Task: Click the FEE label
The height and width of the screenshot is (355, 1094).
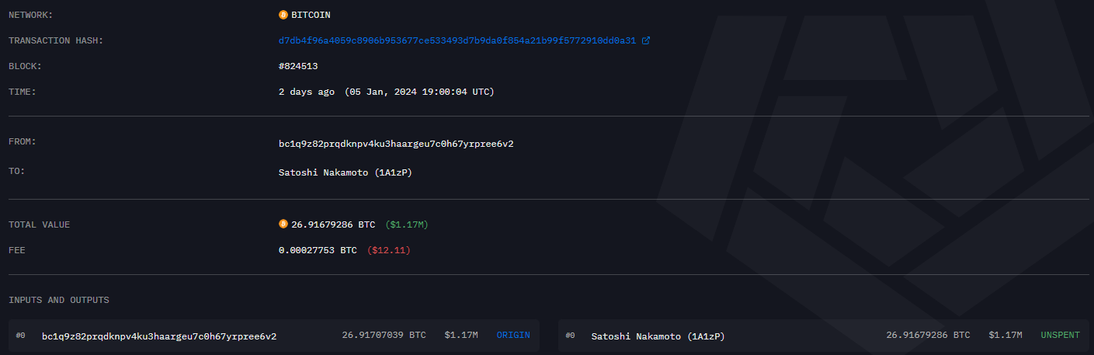Action: coord(17,251)
